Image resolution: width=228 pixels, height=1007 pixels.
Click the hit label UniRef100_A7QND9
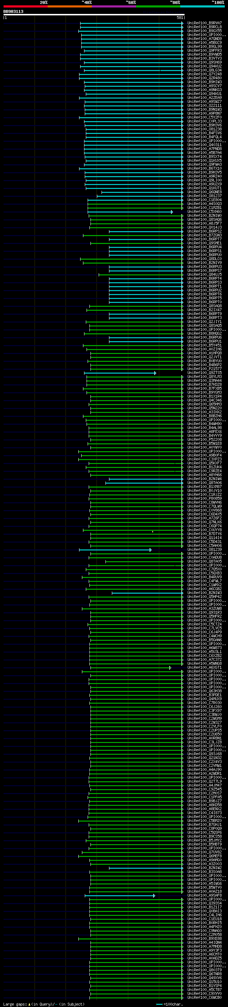[x=204, y=39]
